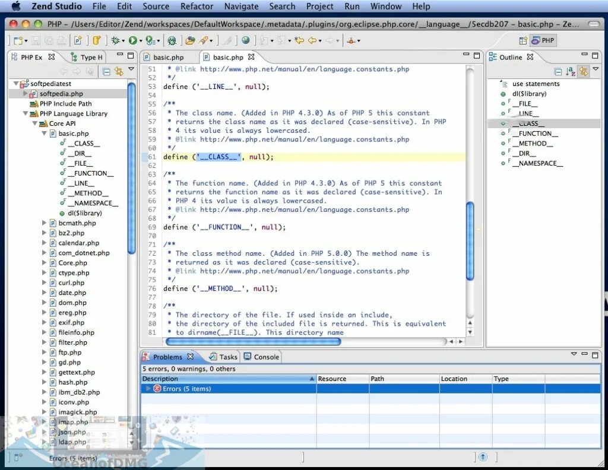Click the Profile toolbar icon
The height and width of the screenshot is (470, 608).
(150, 40)
